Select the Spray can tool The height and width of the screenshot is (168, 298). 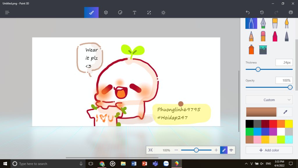[x=251, y=49]
